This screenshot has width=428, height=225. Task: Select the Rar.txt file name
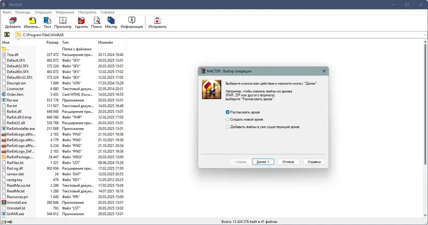12,106
